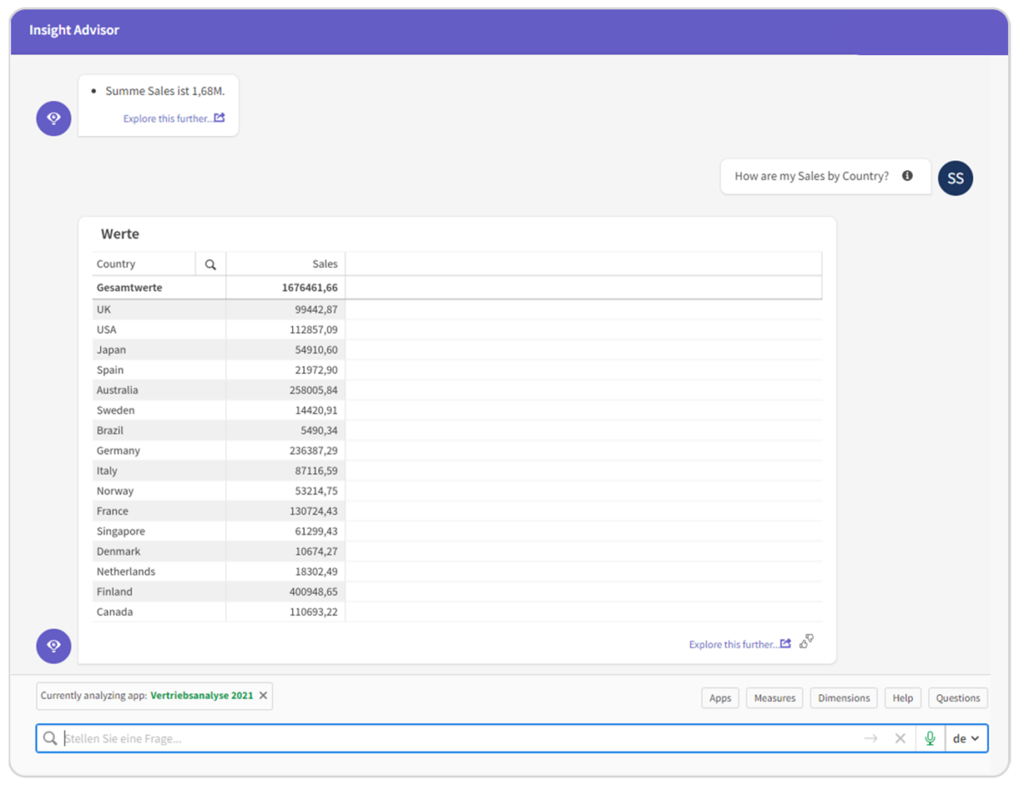Open the 'de' language dropdown
The width and height of the screenshot is (1019, 785).
point(966,737)
